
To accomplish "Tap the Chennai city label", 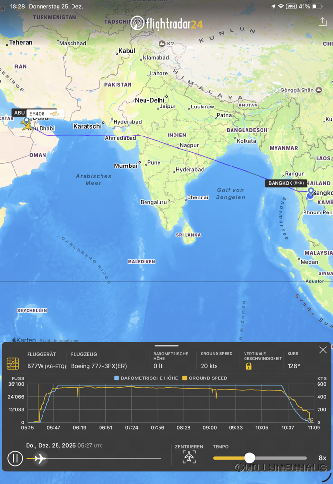I will (x=198, y=197).
